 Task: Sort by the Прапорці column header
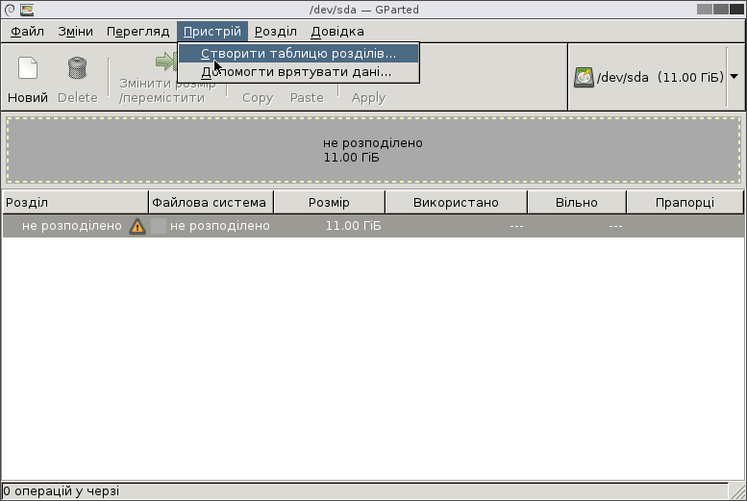tap(685, 203)
